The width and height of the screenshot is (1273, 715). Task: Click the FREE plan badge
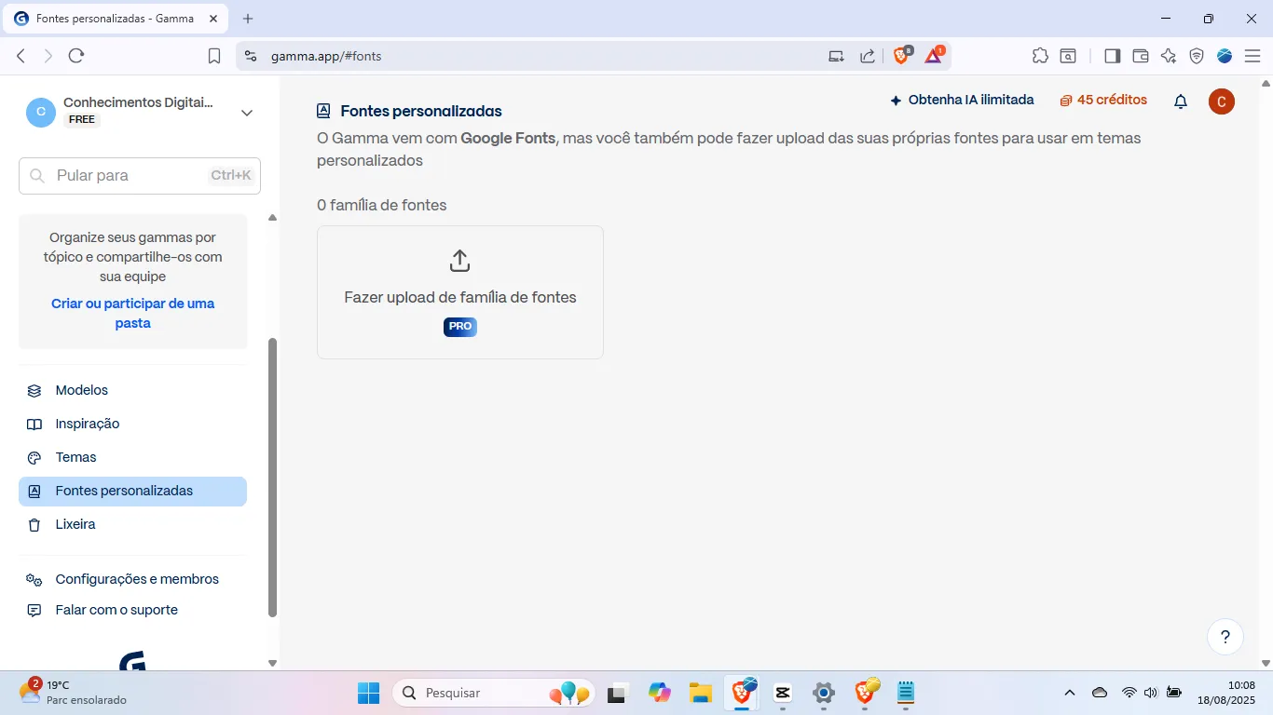(x=82, y=120)
